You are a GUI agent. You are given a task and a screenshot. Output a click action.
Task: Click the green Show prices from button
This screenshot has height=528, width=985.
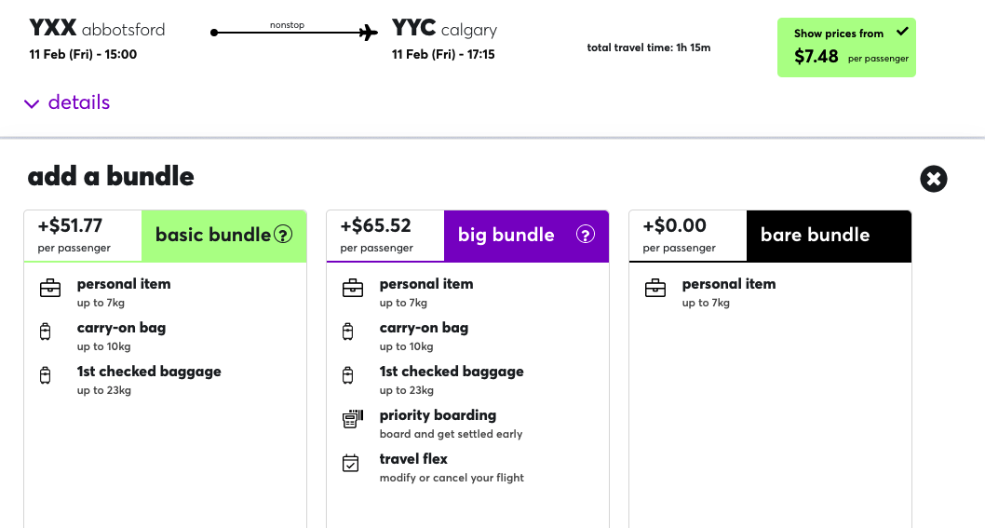(845, 47)
